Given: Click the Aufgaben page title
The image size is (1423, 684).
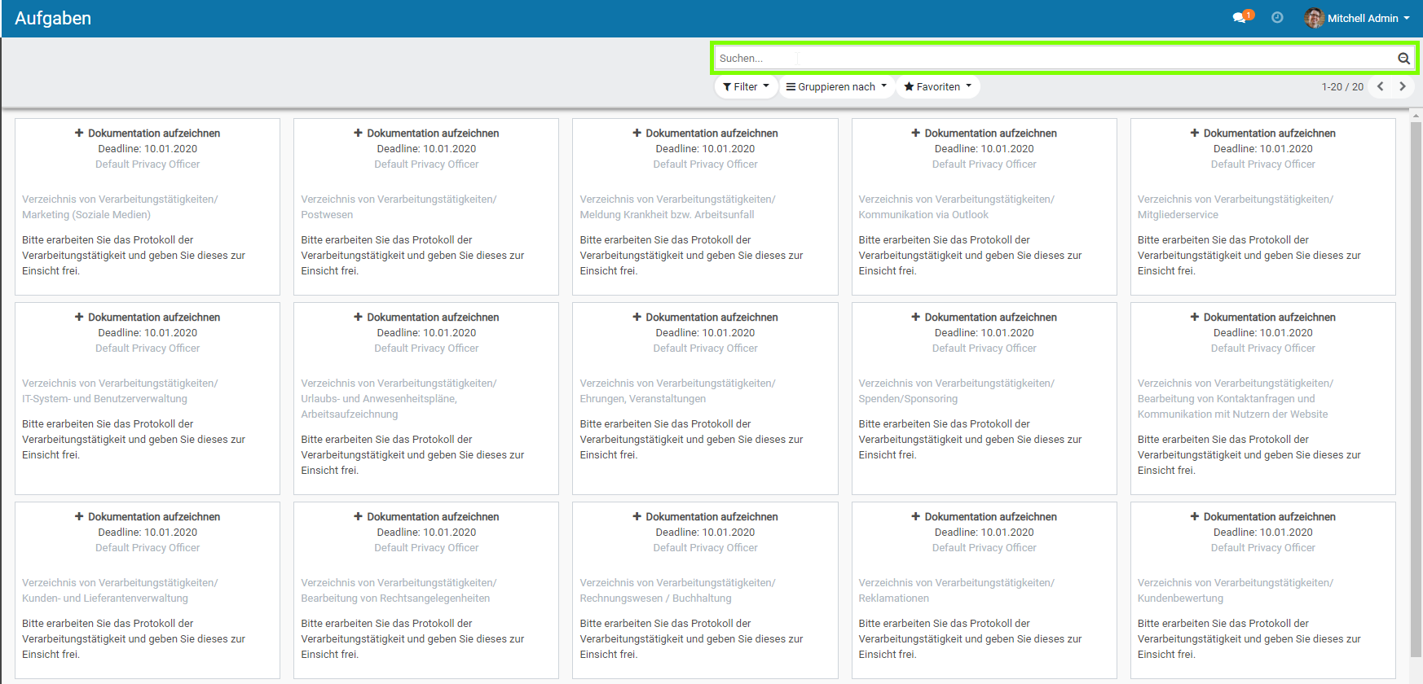Looking at the screenshot, I should pos(53,18).
